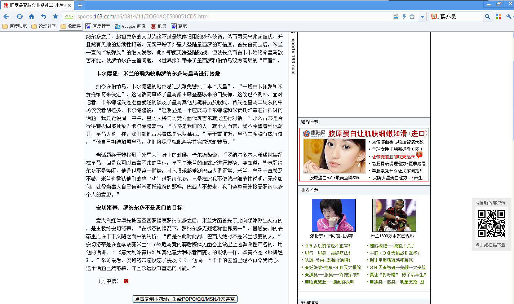Open the colorful apps grid icon

[x=499, y=17]
